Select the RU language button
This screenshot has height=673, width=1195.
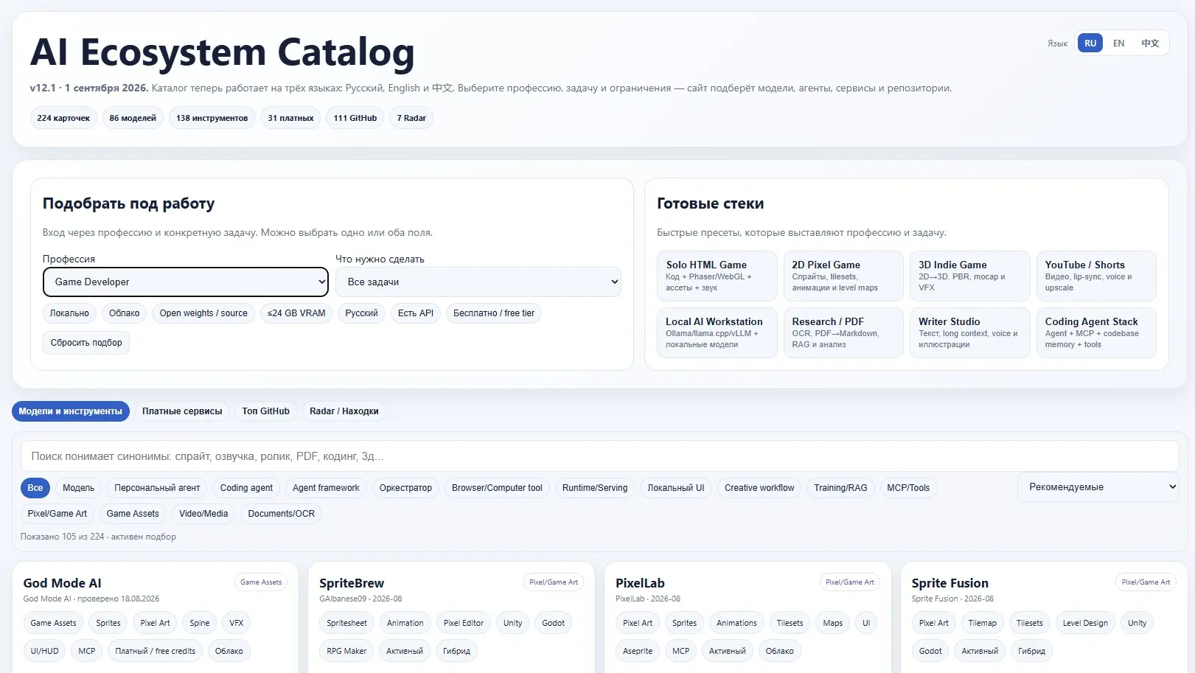1090,43
